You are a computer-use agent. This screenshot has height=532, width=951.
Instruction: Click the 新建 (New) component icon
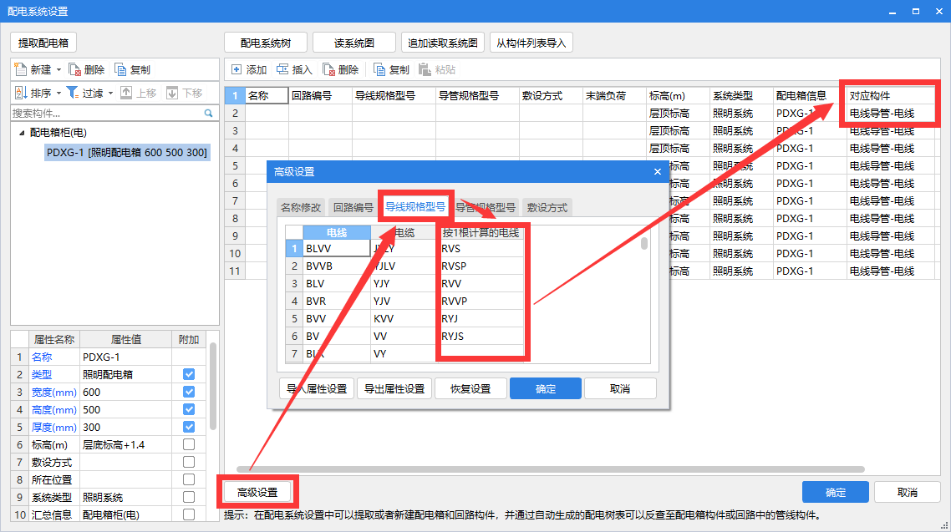pos(20,70)
